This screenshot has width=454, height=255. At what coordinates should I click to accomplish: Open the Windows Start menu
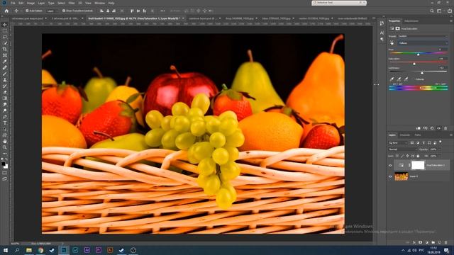[x=5, y=250]
